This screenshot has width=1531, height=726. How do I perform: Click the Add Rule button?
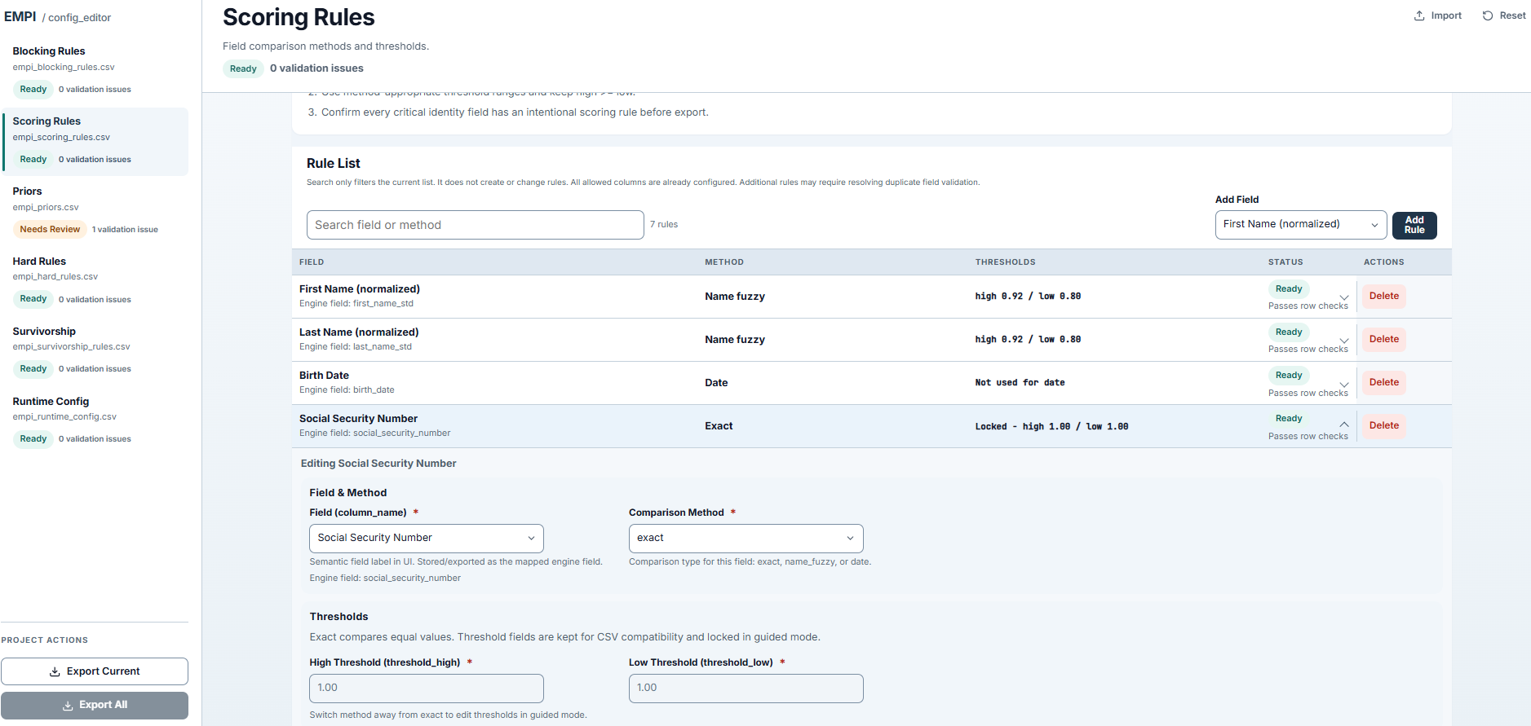[x=1414, y=225]
